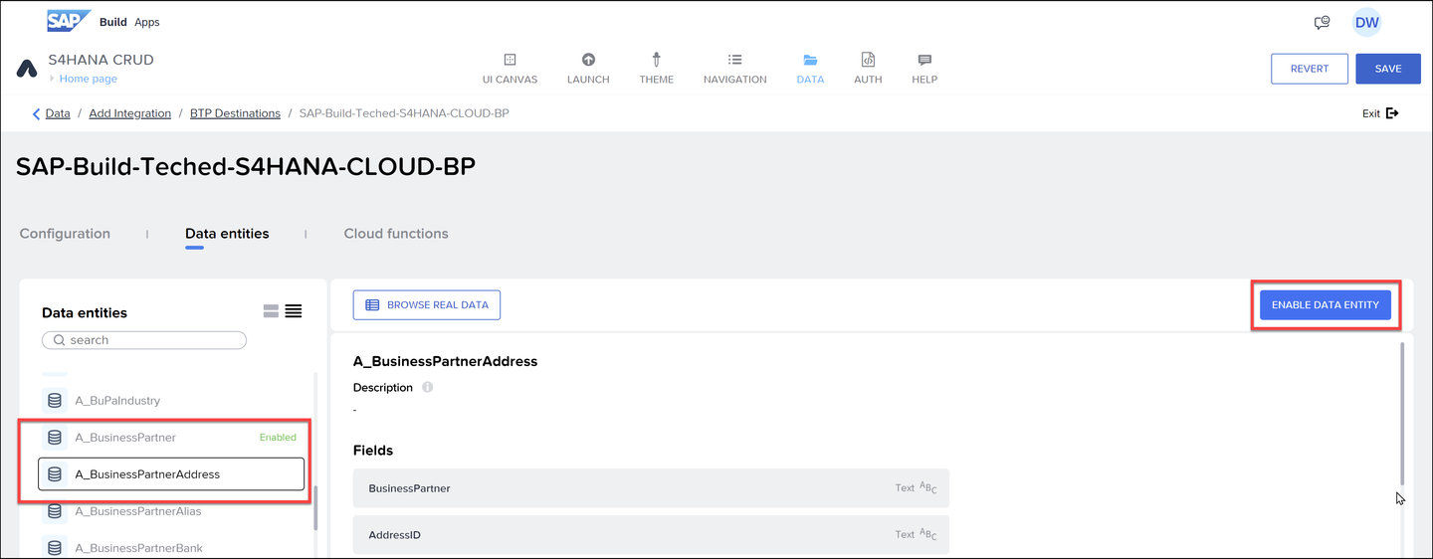Click the S4HANA CRUD project title
The image size is (1433, 559).
click(x=101, y=60)
